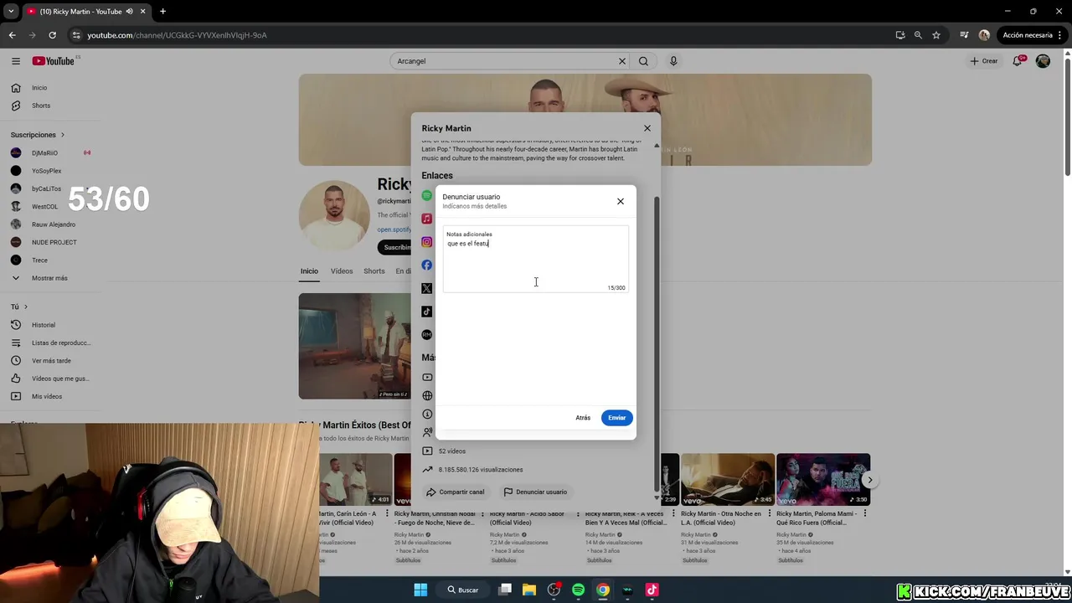Click the browser back arrow
1072x603 pixels.
(12, 35)
